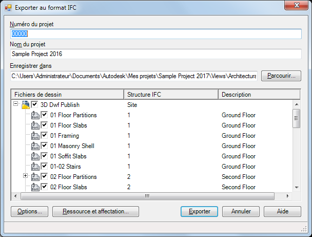The height and width of the screenshot is (237, 312).
Task: Click the vertical scrollbar down arrow
Action: click(x=296, y=188)
